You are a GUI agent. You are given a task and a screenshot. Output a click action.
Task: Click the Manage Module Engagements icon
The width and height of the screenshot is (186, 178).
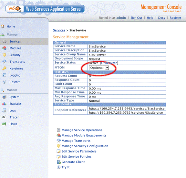pos(58,135)
